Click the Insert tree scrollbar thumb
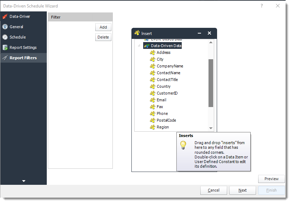The width and height of the screenshot is (291, 203). click(x=211, y=83)
